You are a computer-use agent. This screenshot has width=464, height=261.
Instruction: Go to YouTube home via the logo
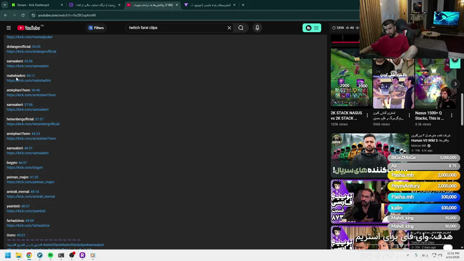(29, 28)
